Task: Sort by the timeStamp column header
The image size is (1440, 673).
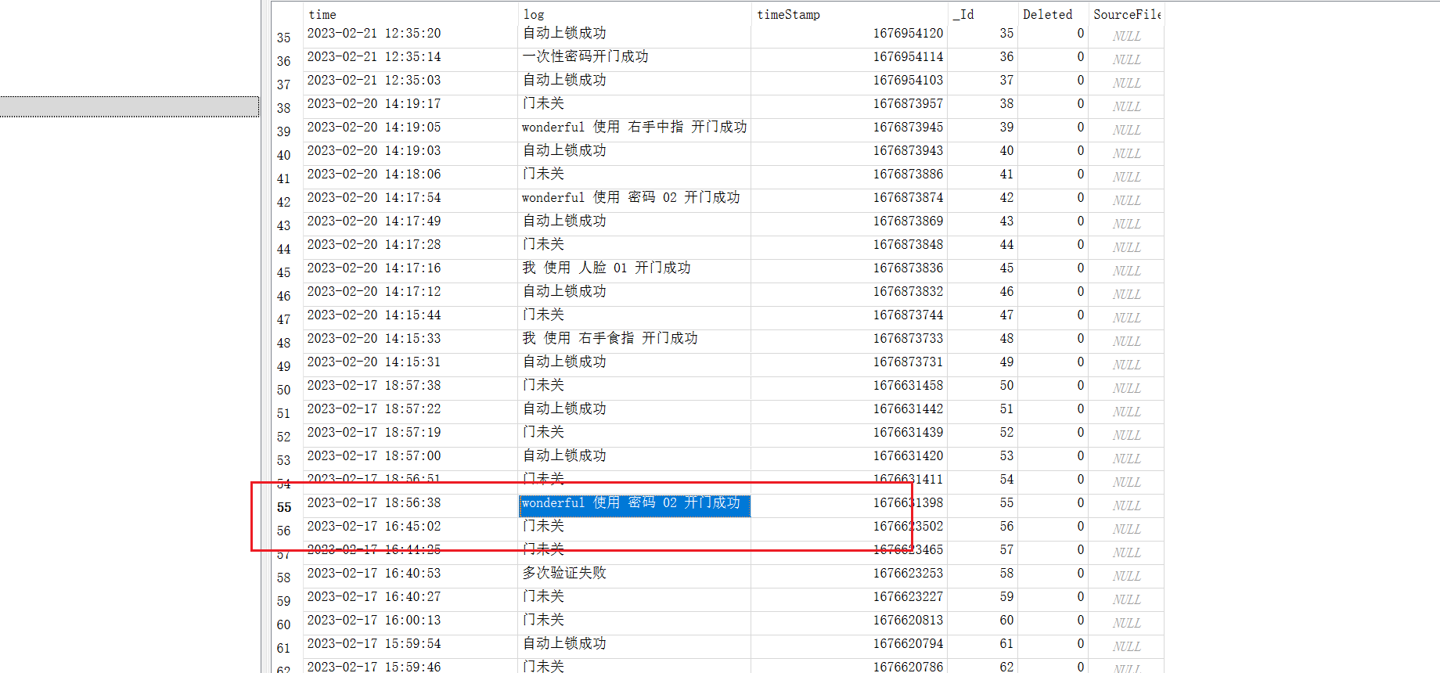Action: 788,14
